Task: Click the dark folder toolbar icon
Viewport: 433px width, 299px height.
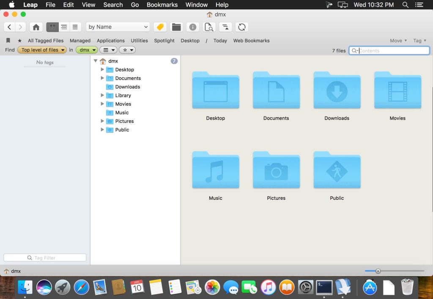Action: pyautogui.click(x=176, y=27)
